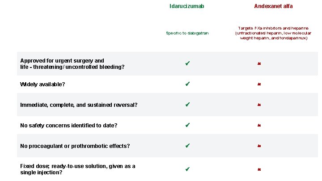322x181 pixels.
Task: Click the red cross for urgent surgery approval
Action: pos(259,64)
